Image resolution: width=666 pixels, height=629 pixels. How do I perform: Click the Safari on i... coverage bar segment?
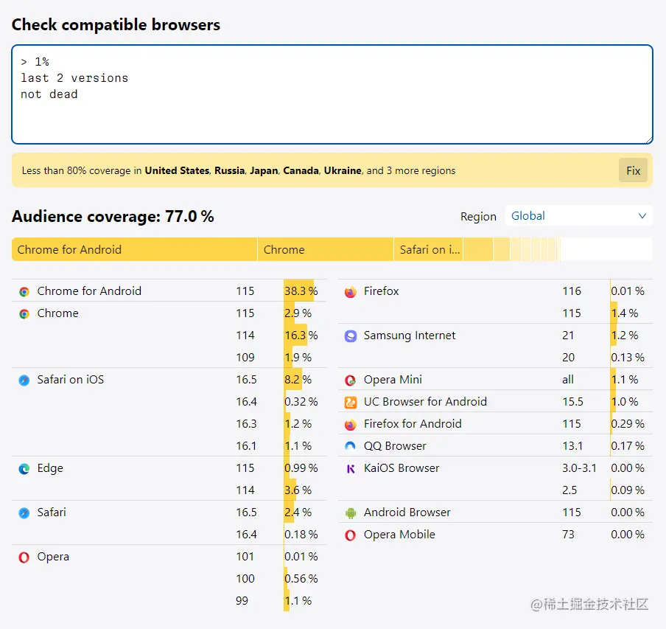point(429,249)
